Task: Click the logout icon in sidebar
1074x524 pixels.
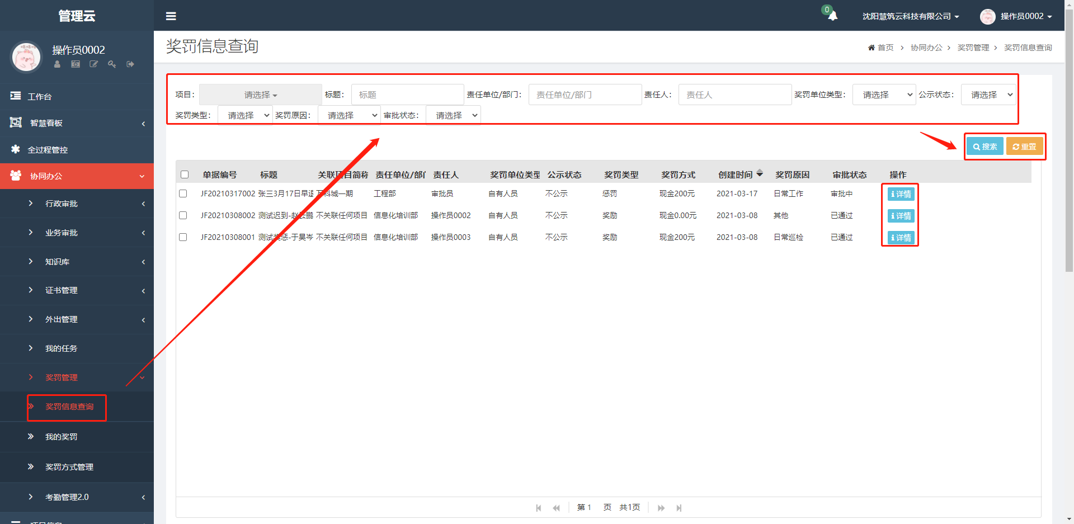Action: (x=130, y=64)
